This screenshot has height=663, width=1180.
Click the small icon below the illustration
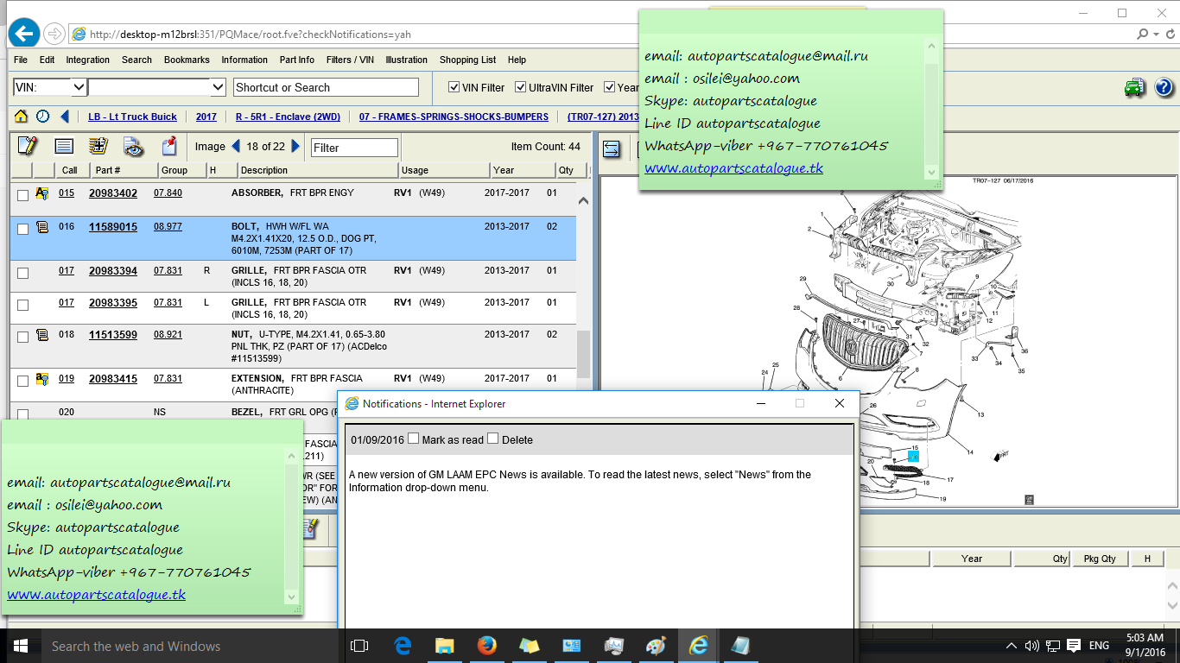1029,499
